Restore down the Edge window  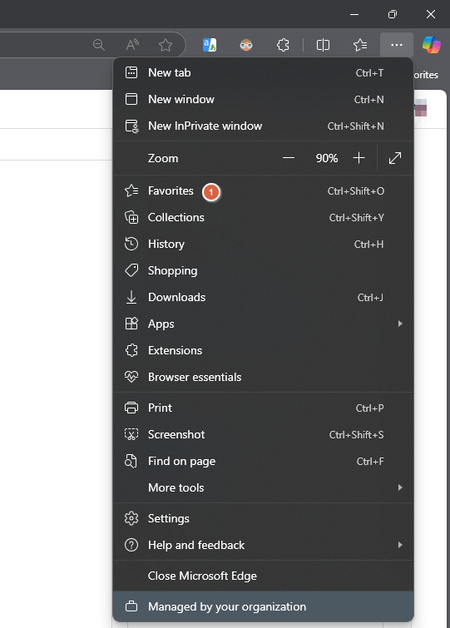pyautogui.click(x=393, y=14)
